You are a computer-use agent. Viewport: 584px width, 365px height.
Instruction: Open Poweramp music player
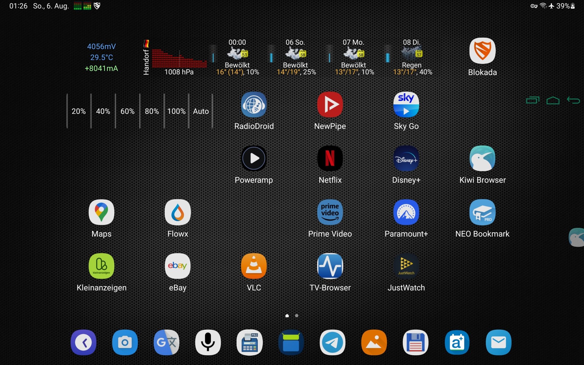coord(254,158)
